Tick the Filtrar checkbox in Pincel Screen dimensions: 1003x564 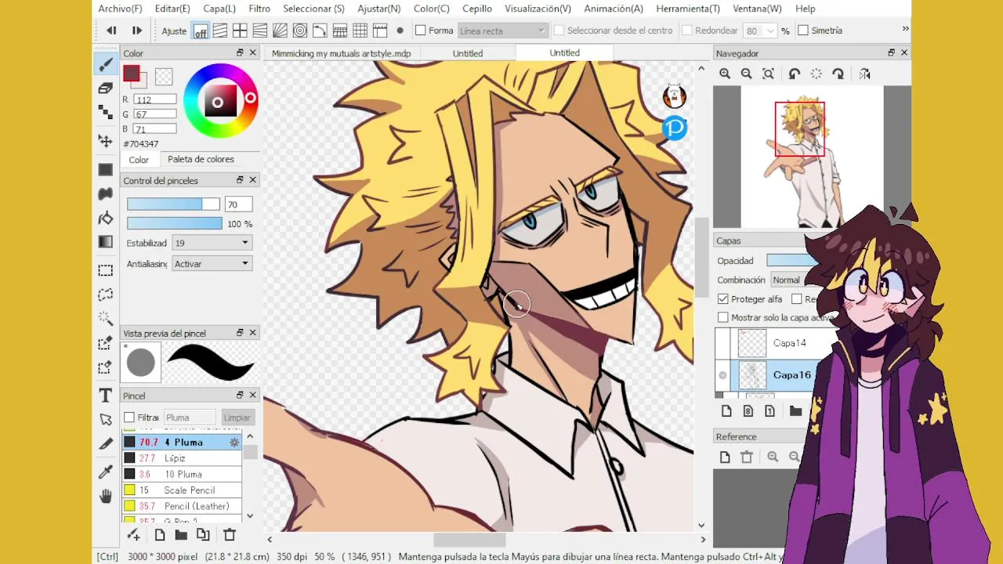click(x=129, y=418)
